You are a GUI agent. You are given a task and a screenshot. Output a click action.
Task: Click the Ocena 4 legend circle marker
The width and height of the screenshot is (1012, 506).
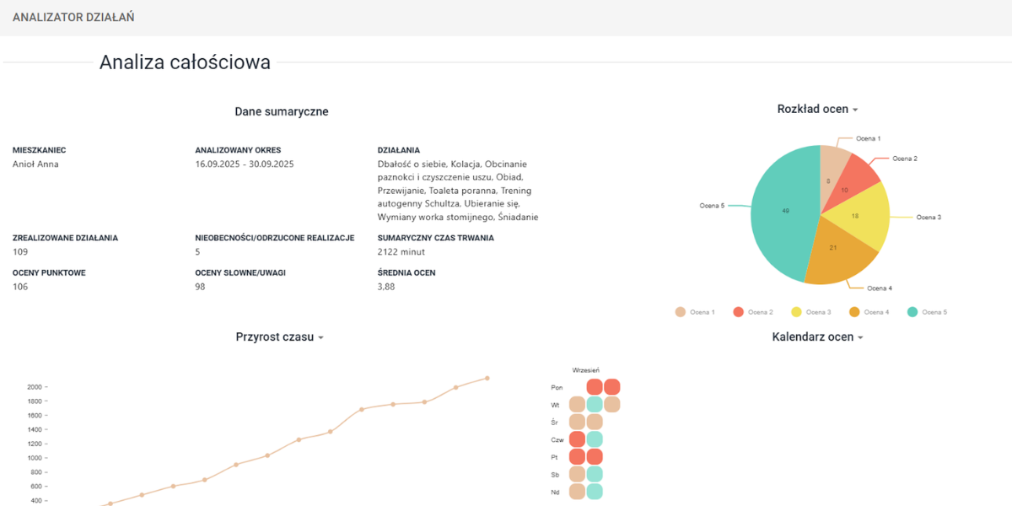[x=854, y=312]
